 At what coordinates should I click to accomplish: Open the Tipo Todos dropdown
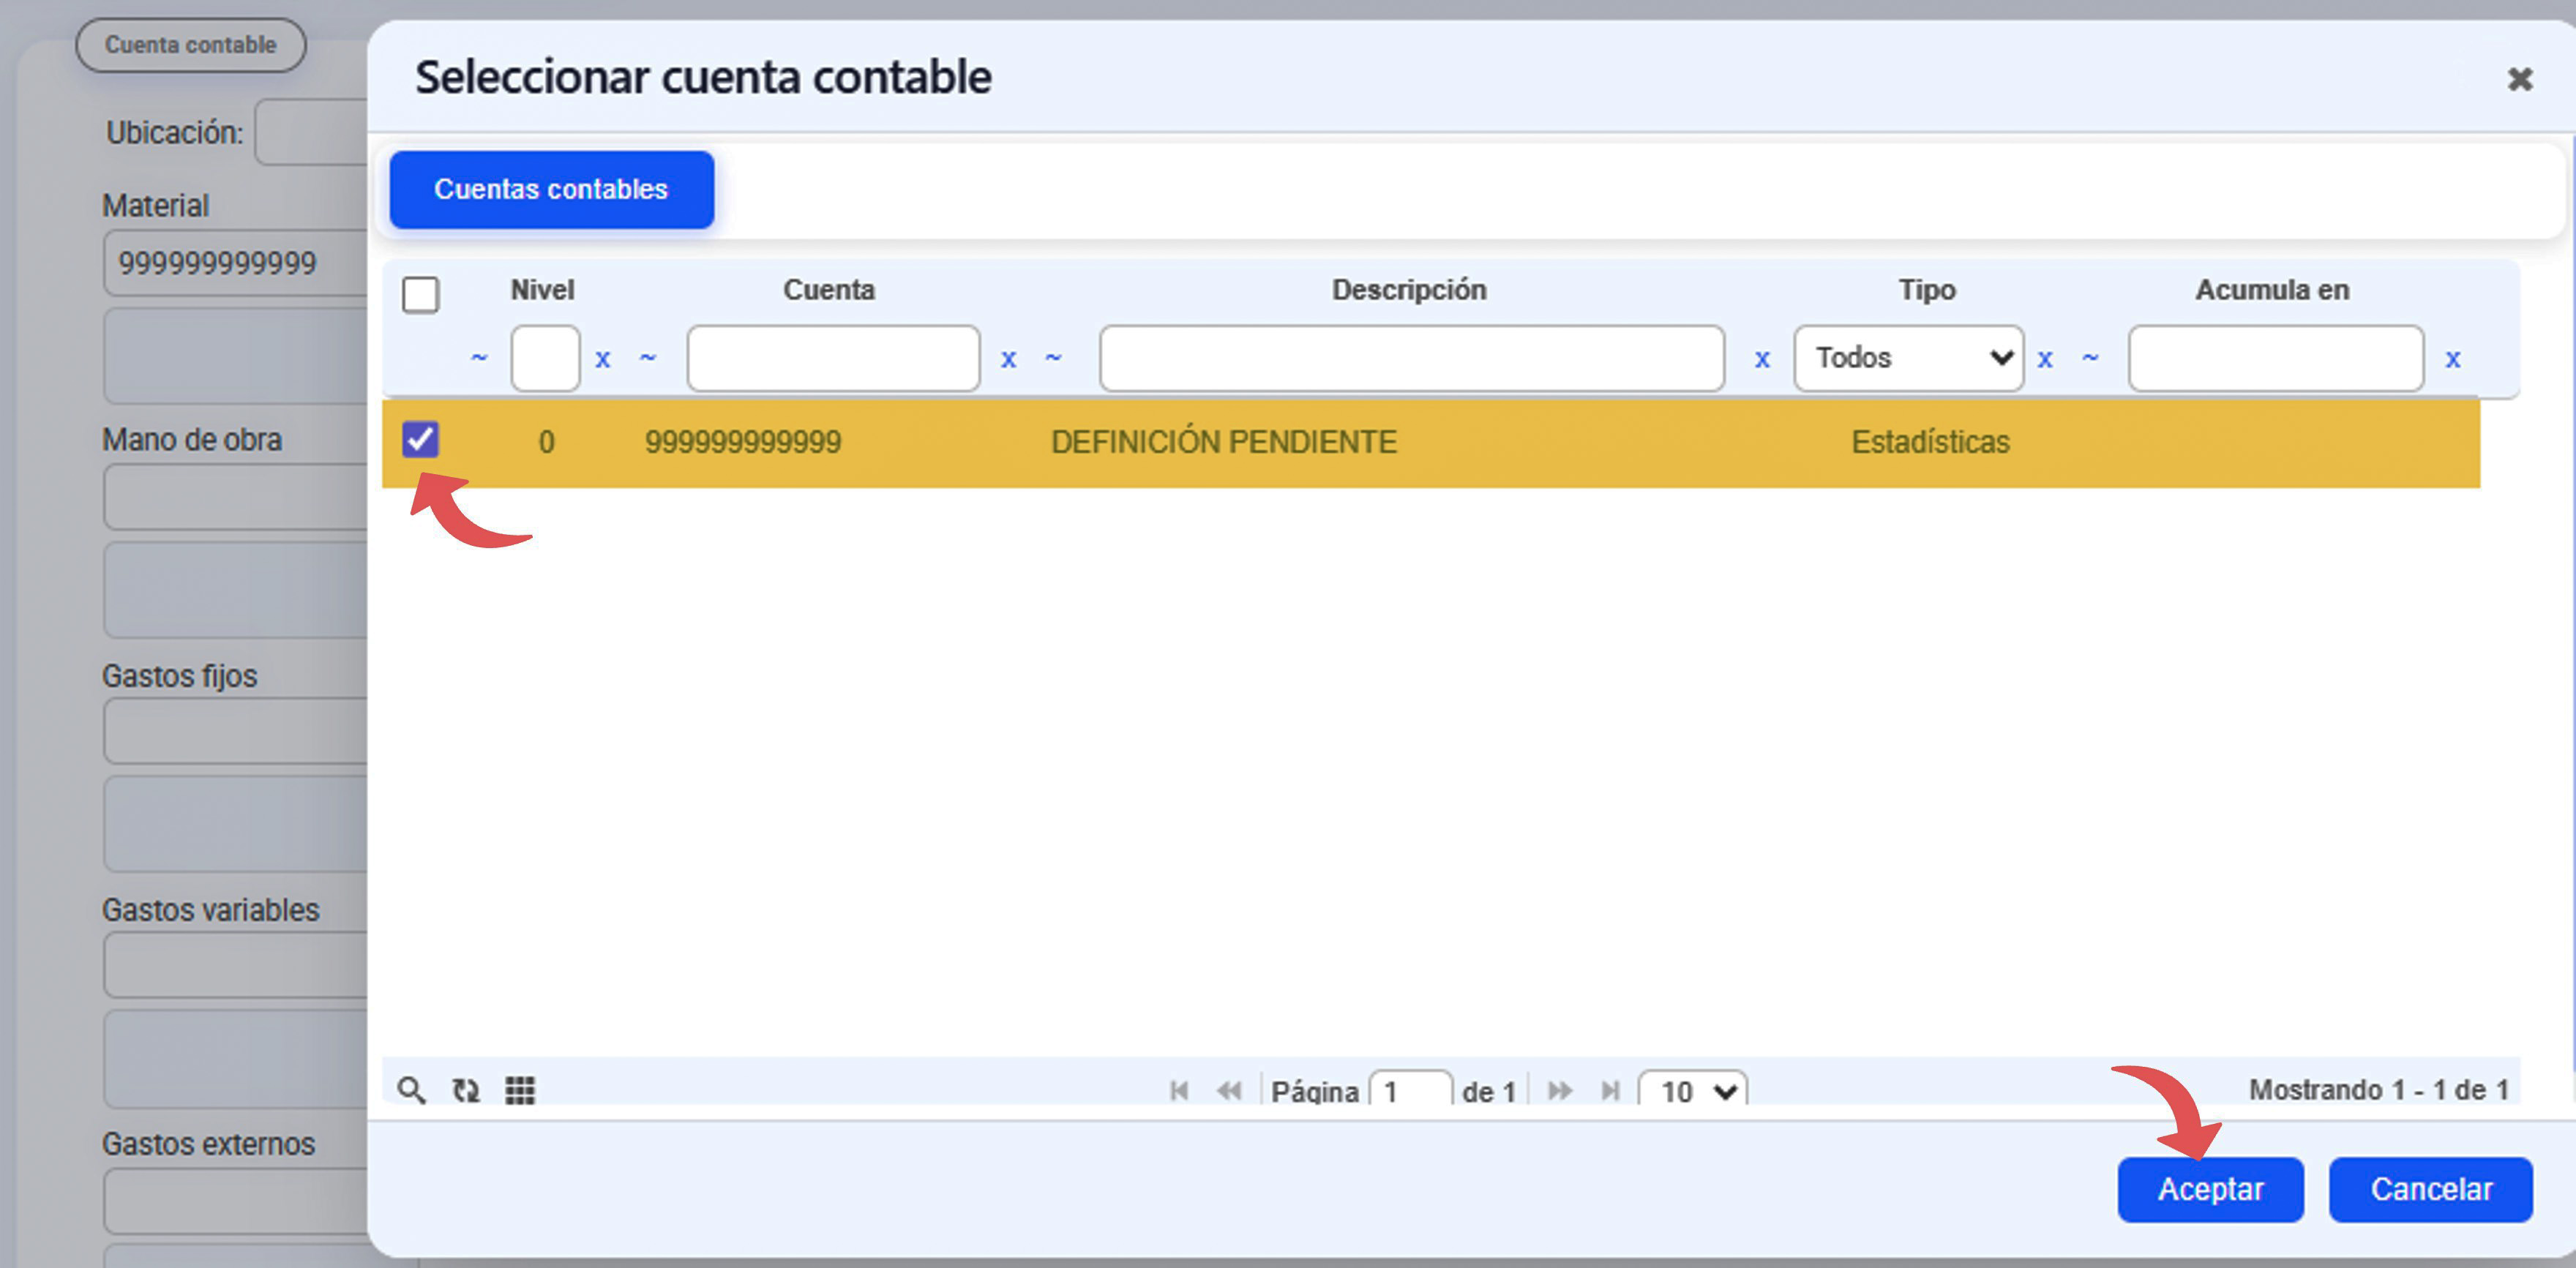1908,358
